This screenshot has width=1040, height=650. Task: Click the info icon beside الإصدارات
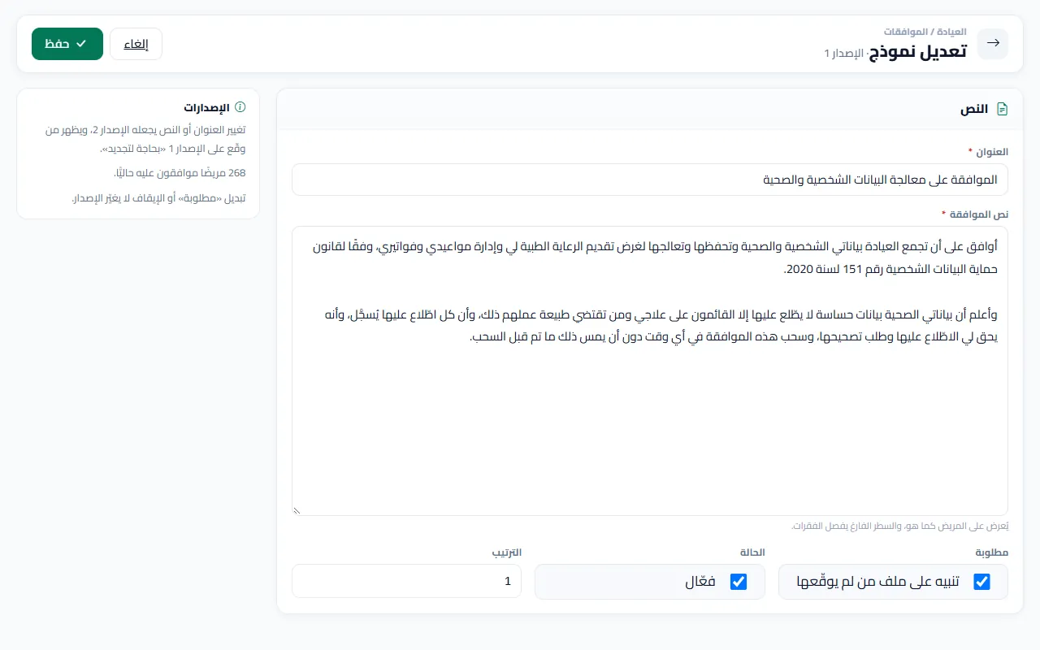[240, 107]
